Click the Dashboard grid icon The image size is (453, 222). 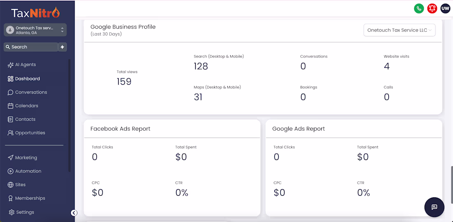coord(10,79)
